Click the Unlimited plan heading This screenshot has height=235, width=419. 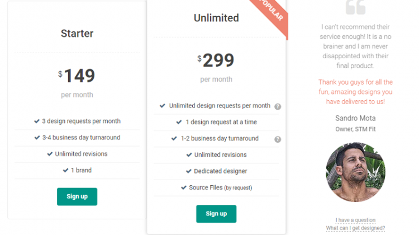216,18
